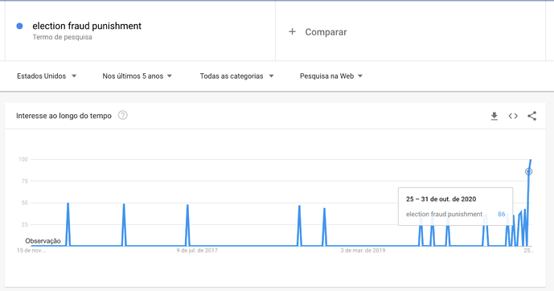554x291 pixels.
Task: Edit the election fraud punishment search term
Action: (87, 26)
